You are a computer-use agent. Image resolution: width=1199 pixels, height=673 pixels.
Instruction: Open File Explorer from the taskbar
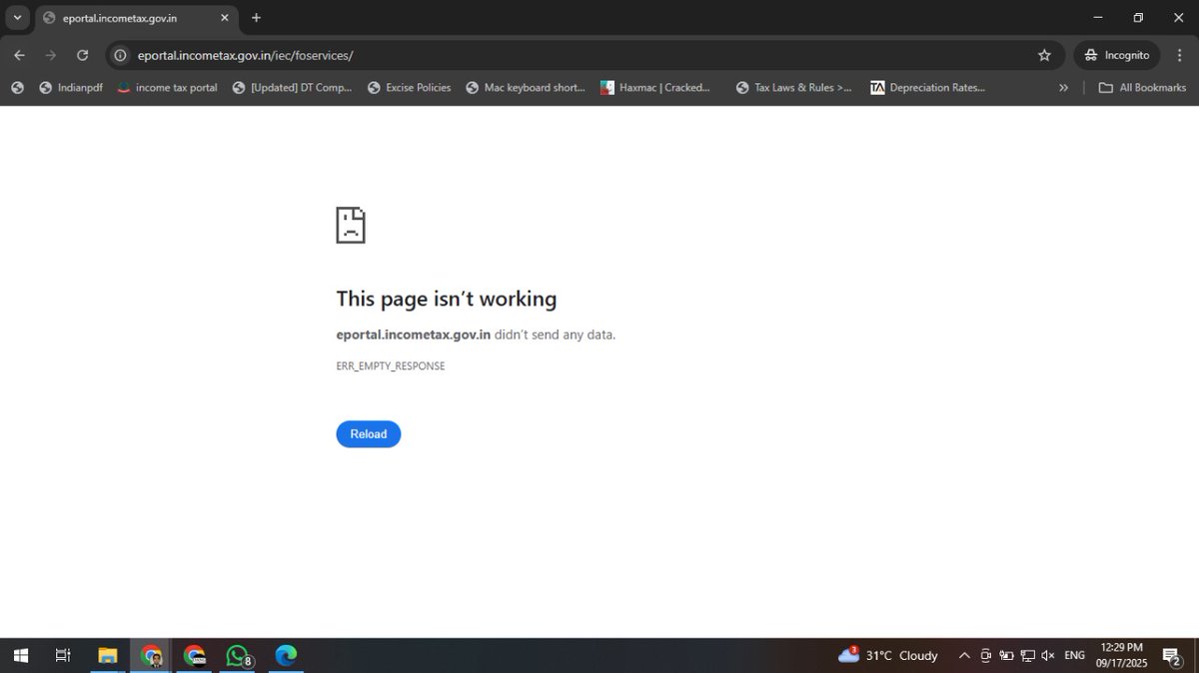tap(108, 655)
